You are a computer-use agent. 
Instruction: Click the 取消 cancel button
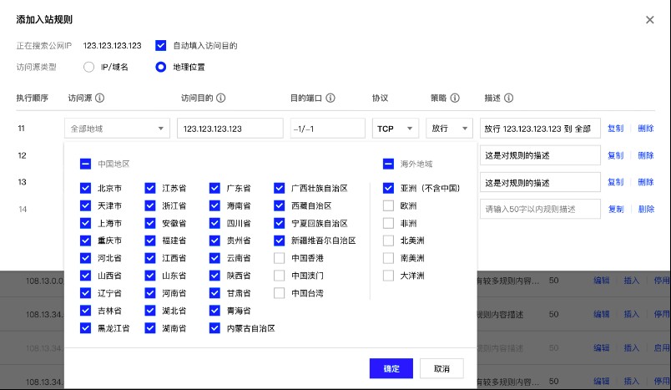tap(441, 368)
